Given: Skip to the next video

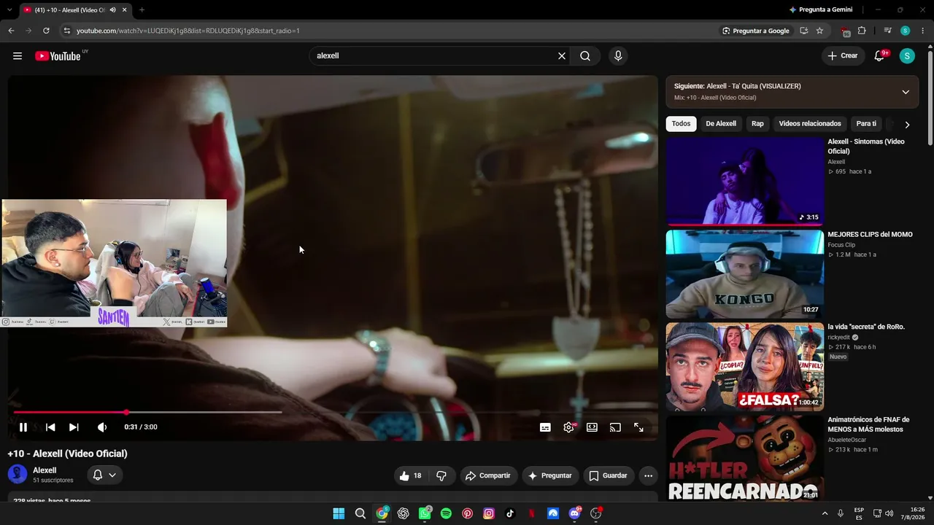Looking at the screenshot, I should (x=74, y=427).
